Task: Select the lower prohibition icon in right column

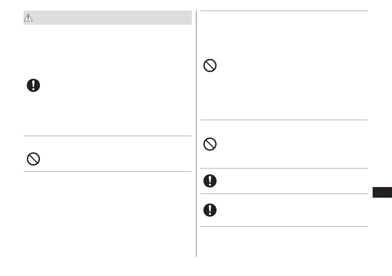Action: (x=210, y=144)
